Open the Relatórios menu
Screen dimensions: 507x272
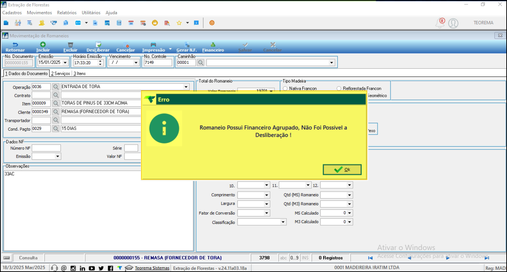pos(67,13)
